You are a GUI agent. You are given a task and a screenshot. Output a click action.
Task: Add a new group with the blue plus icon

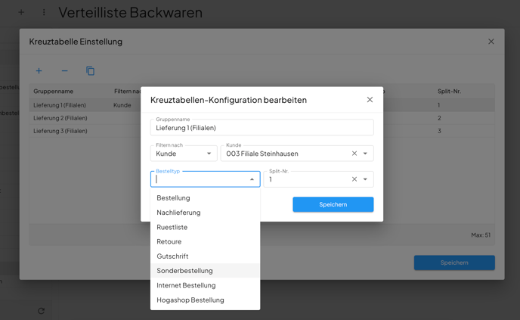pos(39,70)
